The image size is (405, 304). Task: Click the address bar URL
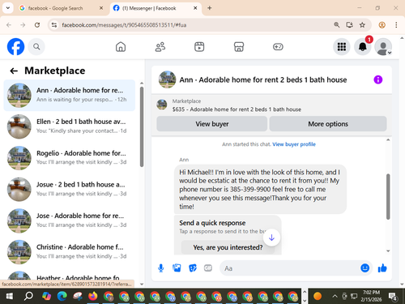click(x=124, y=25)
